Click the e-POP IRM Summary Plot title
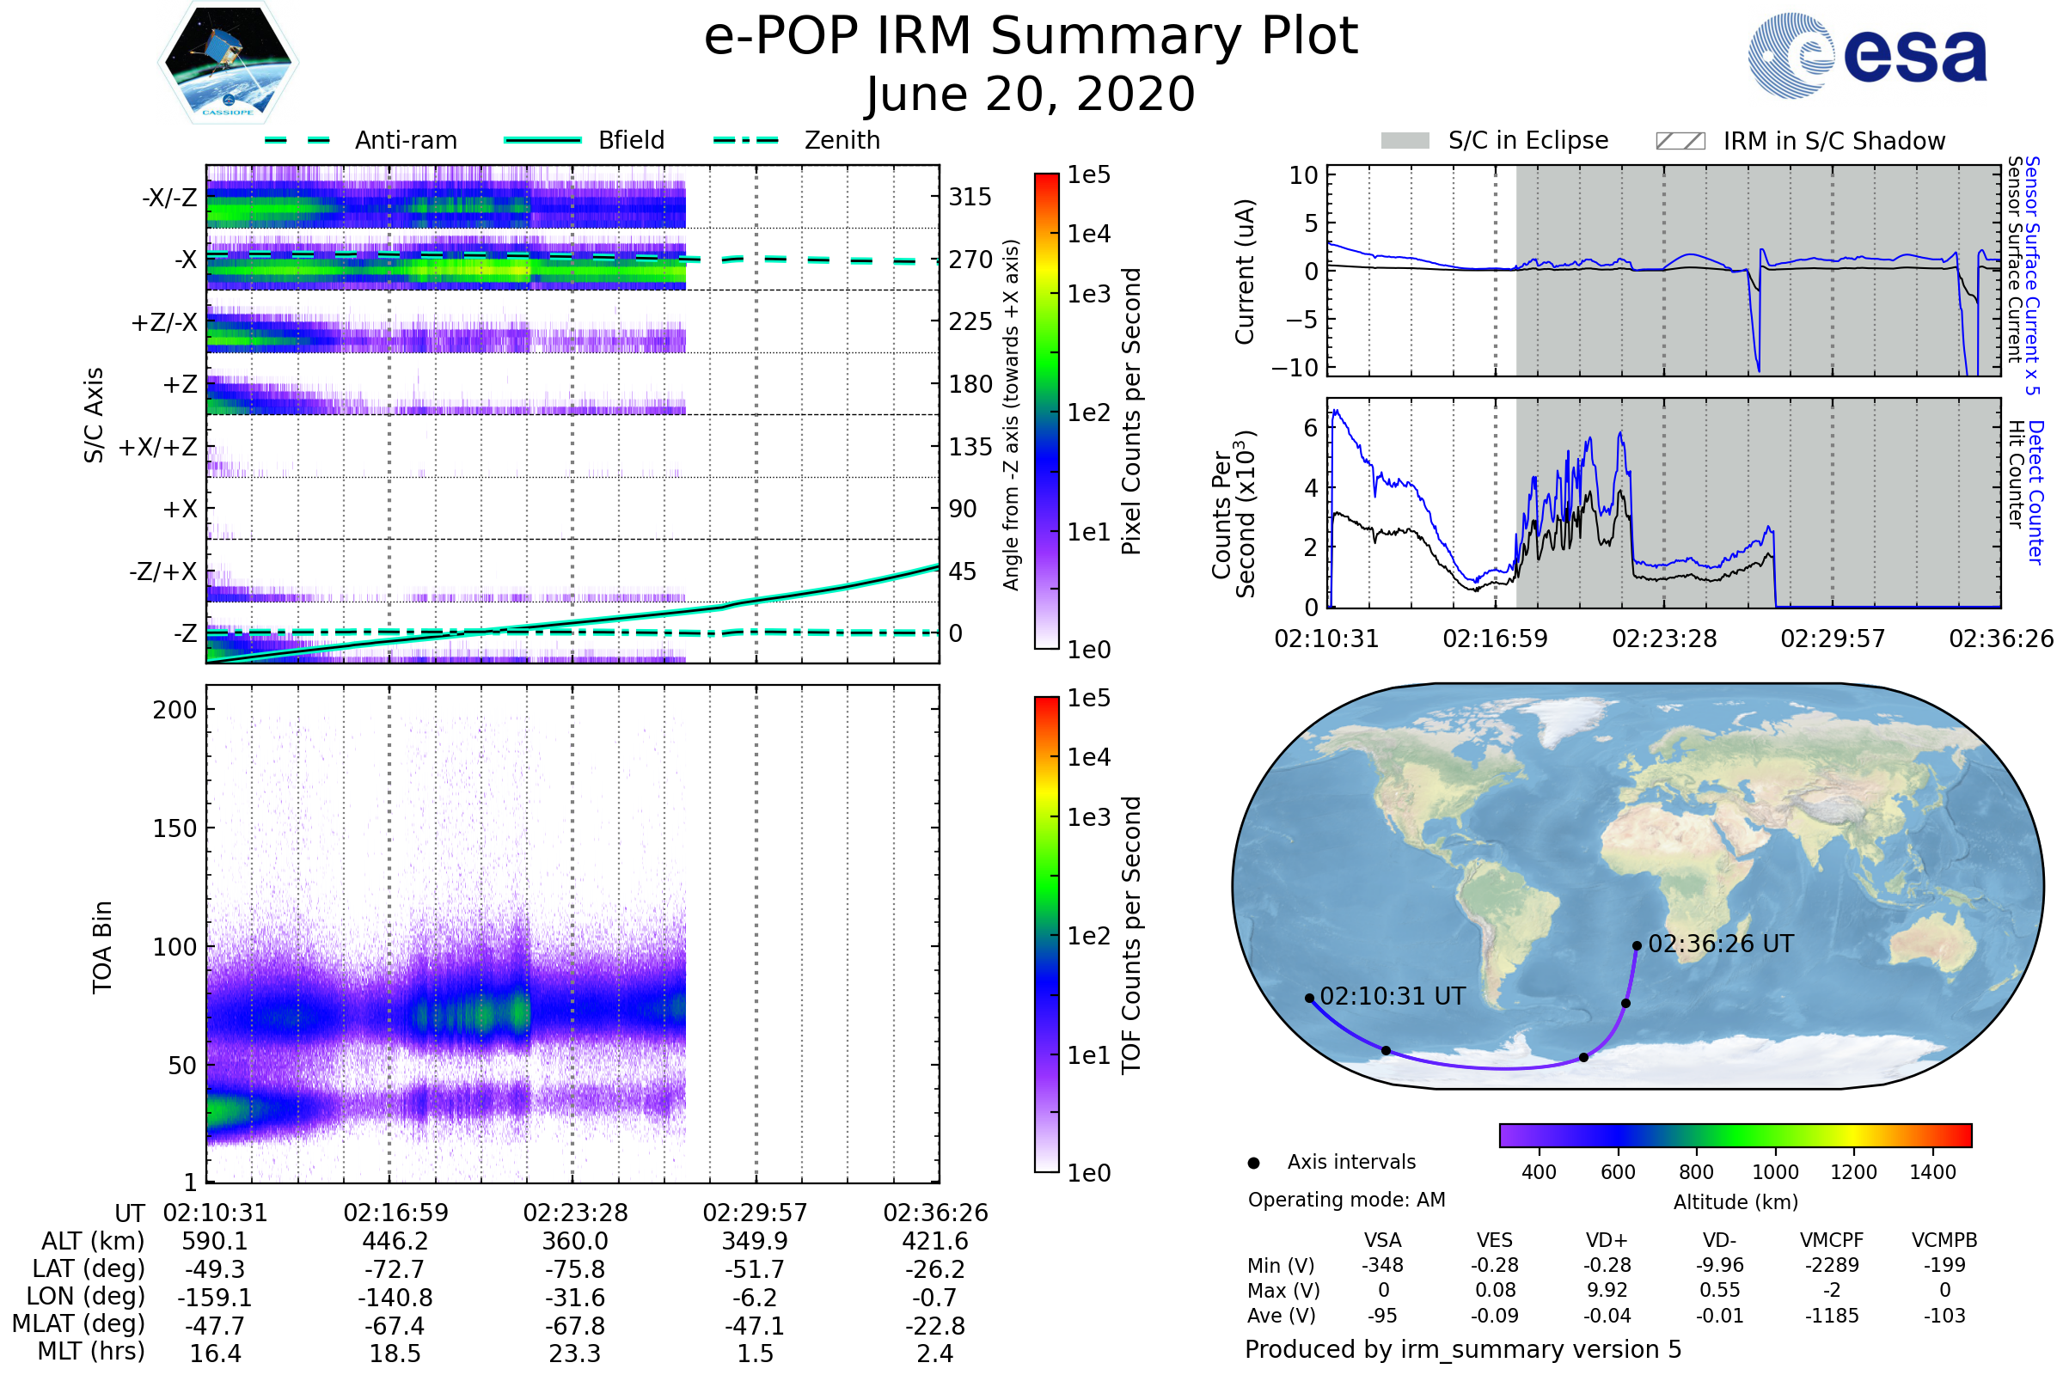The height and width of the screenshot is (1375, 2063). [1031, 37]
